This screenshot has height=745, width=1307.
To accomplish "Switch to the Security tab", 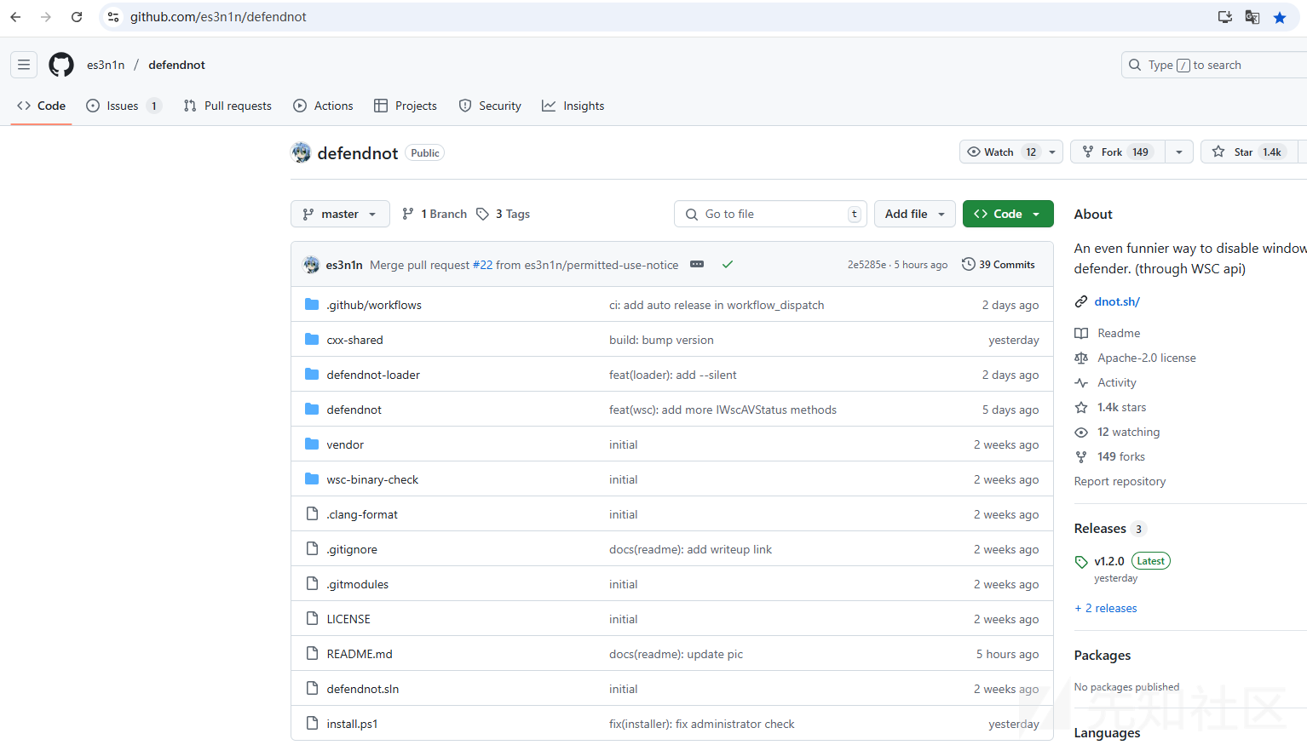I will [490, 106].
